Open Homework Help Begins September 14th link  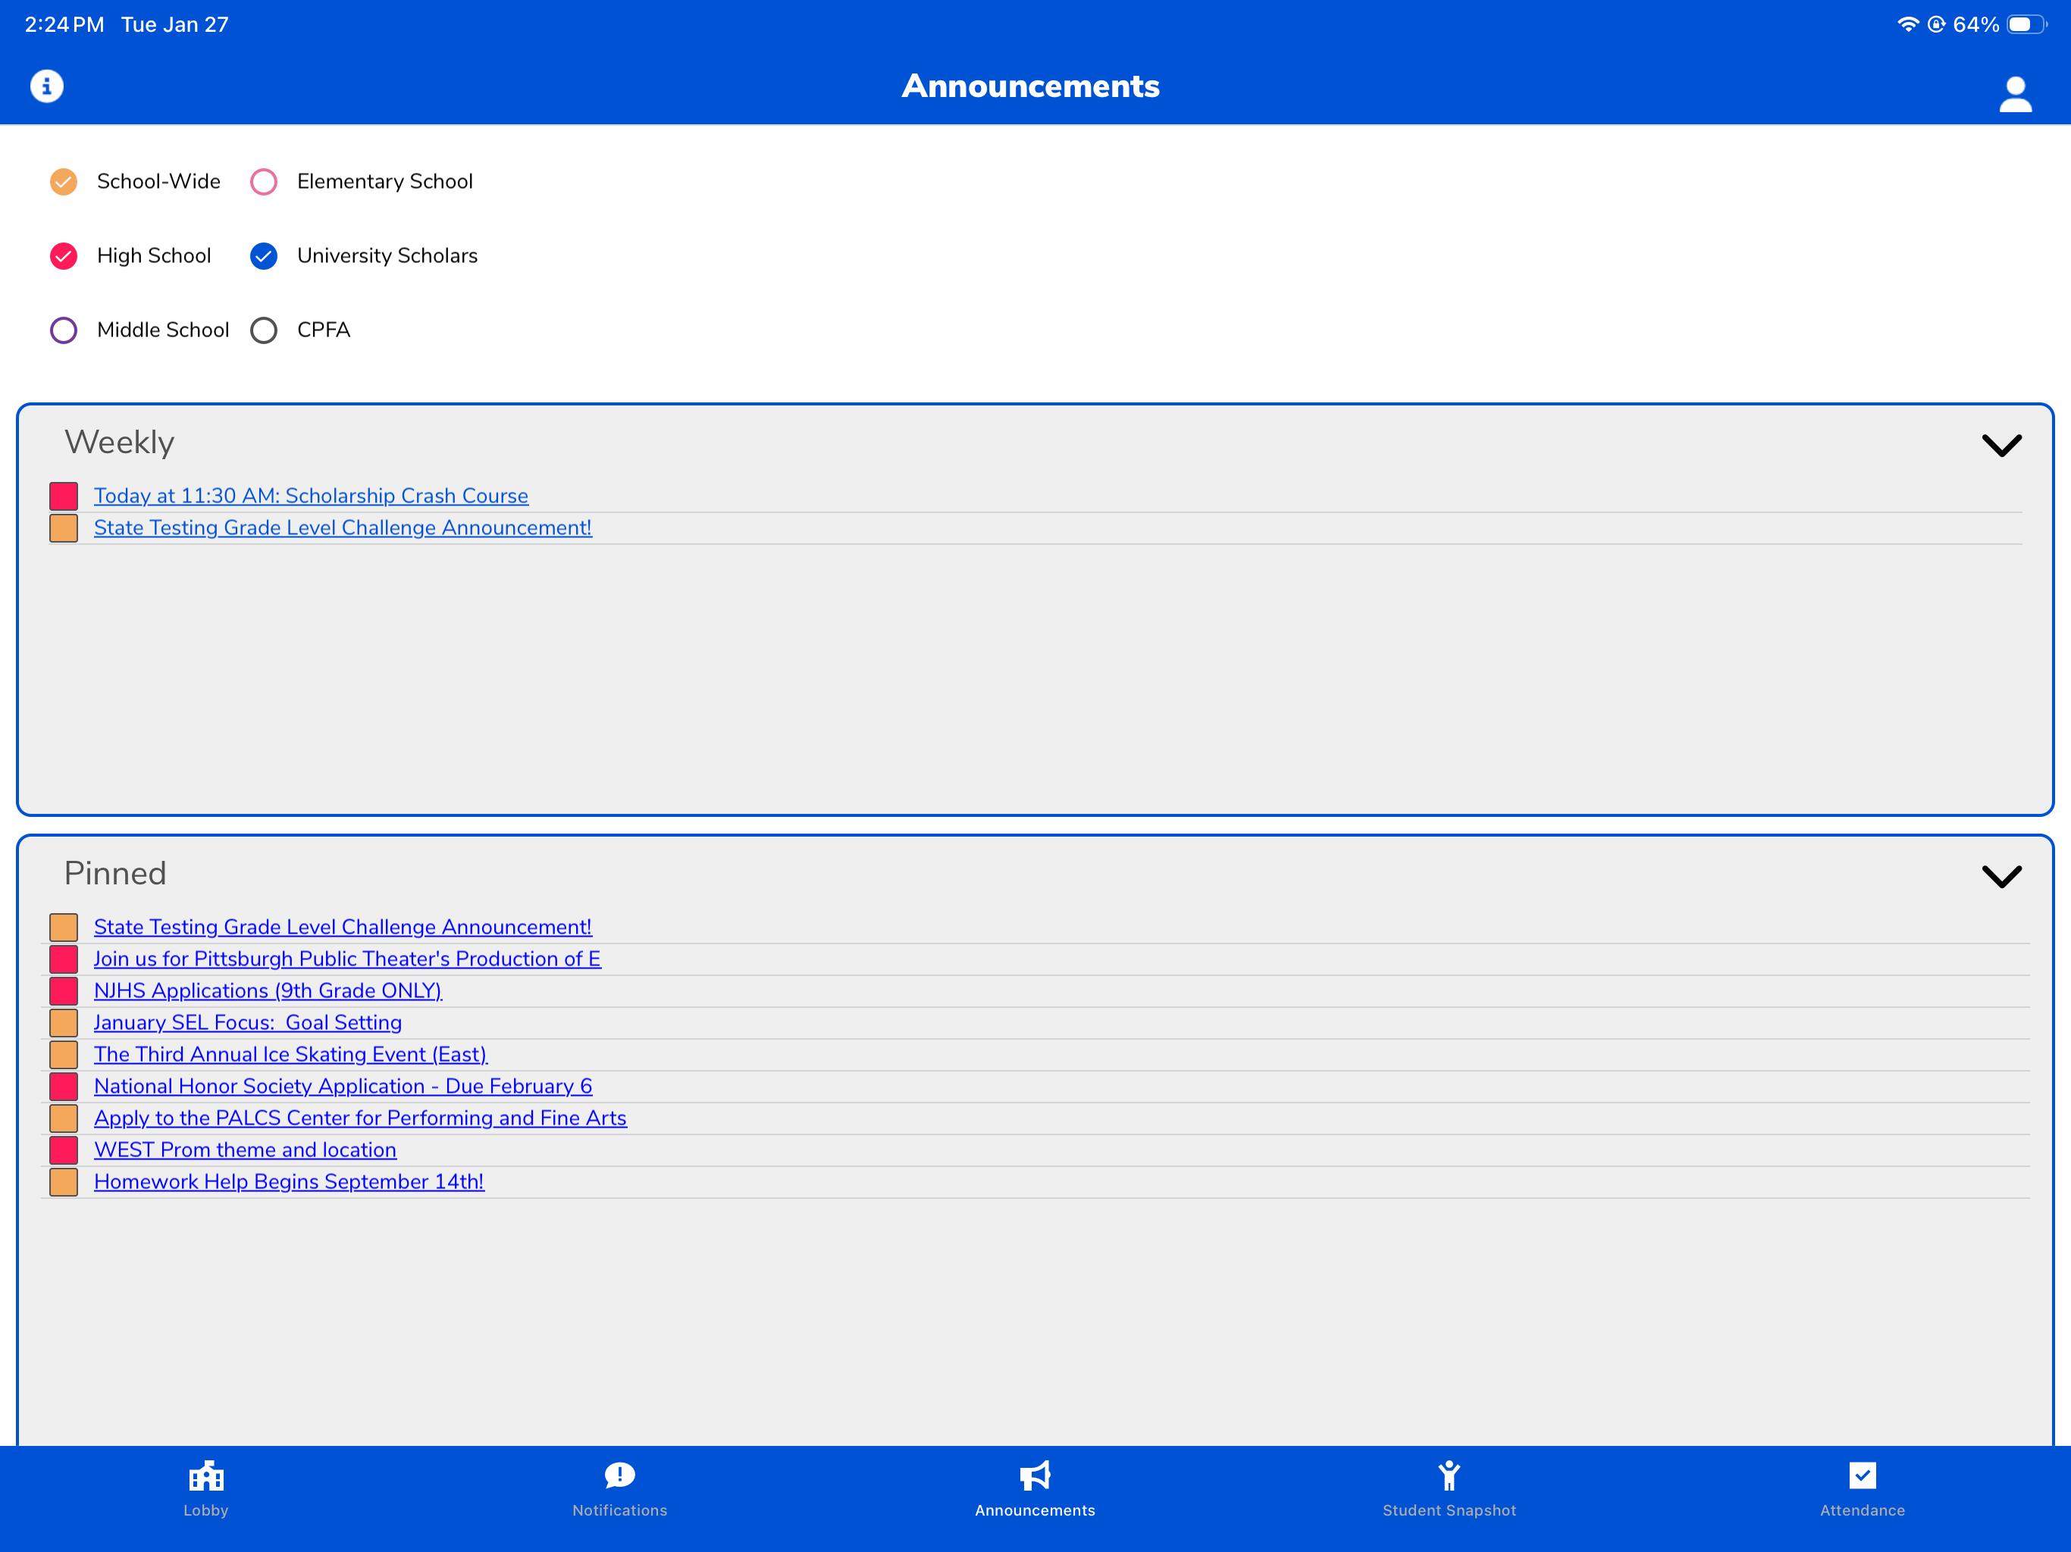coord(290,1181)
